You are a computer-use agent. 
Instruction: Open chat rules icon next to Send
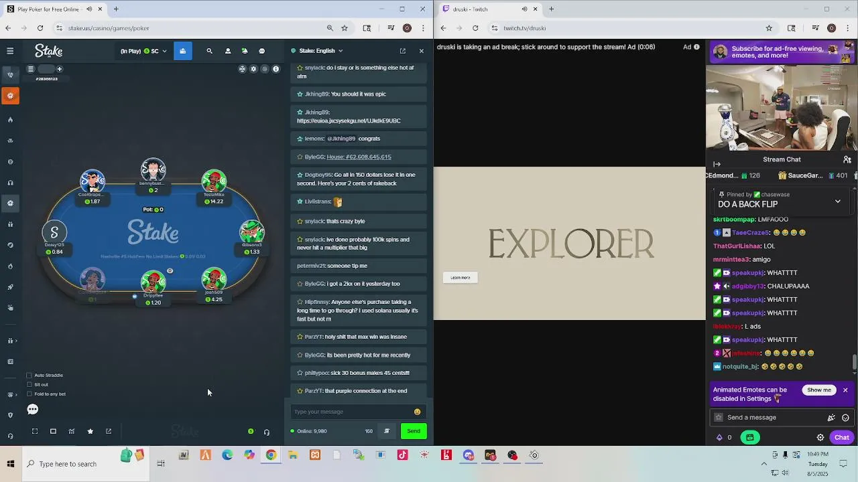(387, 431)
